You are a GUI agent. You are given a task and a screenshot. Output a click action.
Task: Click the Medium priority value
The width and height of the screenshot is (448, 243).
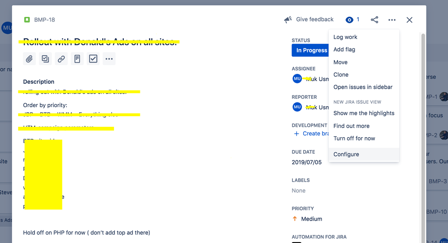coord(311,219)
